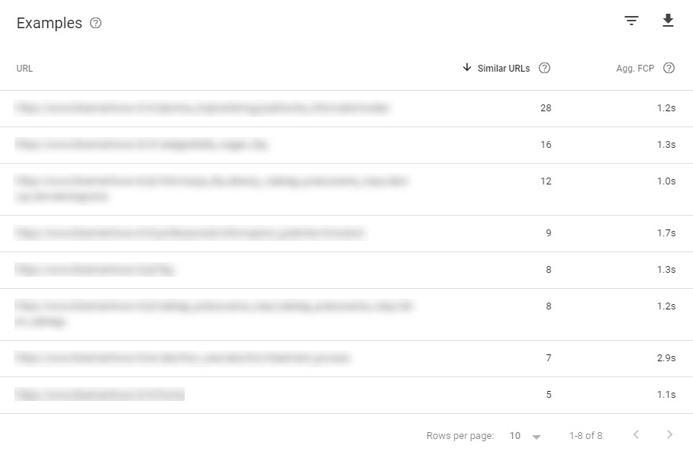This screenshot has width=693, height=455.
Task: Click the download export icon
Action: (x=668, y=21)
